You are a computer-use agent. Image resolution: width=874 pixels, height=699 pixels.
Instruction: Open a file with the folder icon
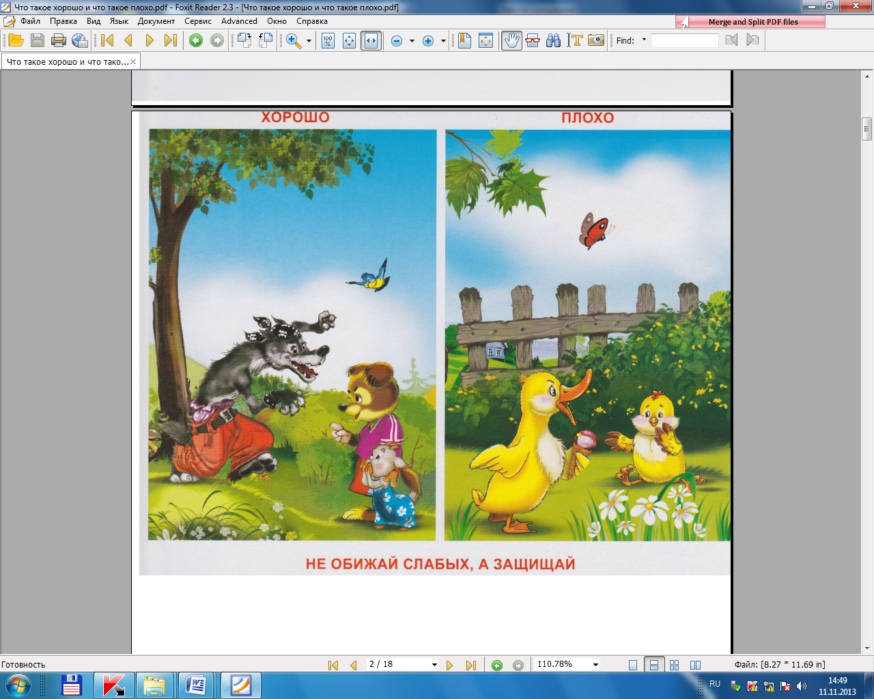(x=16, y=40)
